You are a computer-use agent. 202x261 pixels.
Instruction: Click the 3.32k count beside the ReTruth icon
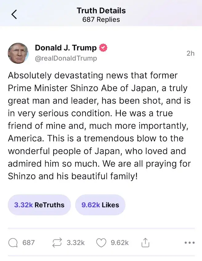click(75, 243)
